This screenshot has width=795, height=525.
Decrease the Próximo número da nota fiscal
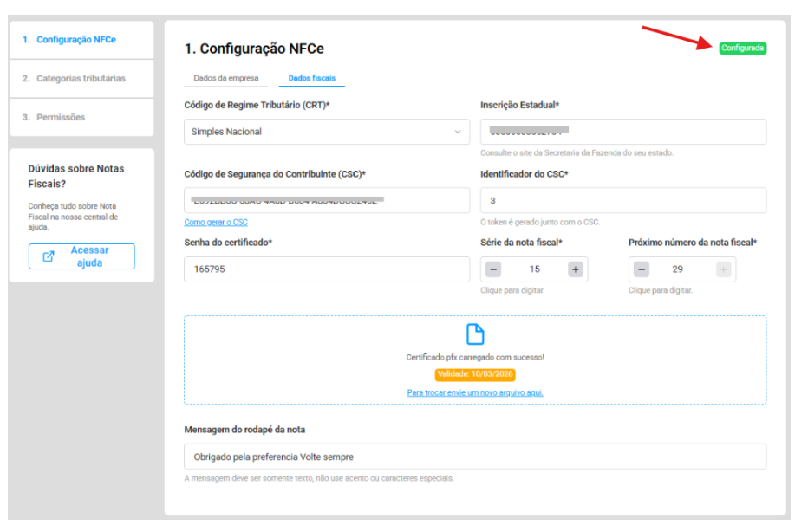[642, 269]
